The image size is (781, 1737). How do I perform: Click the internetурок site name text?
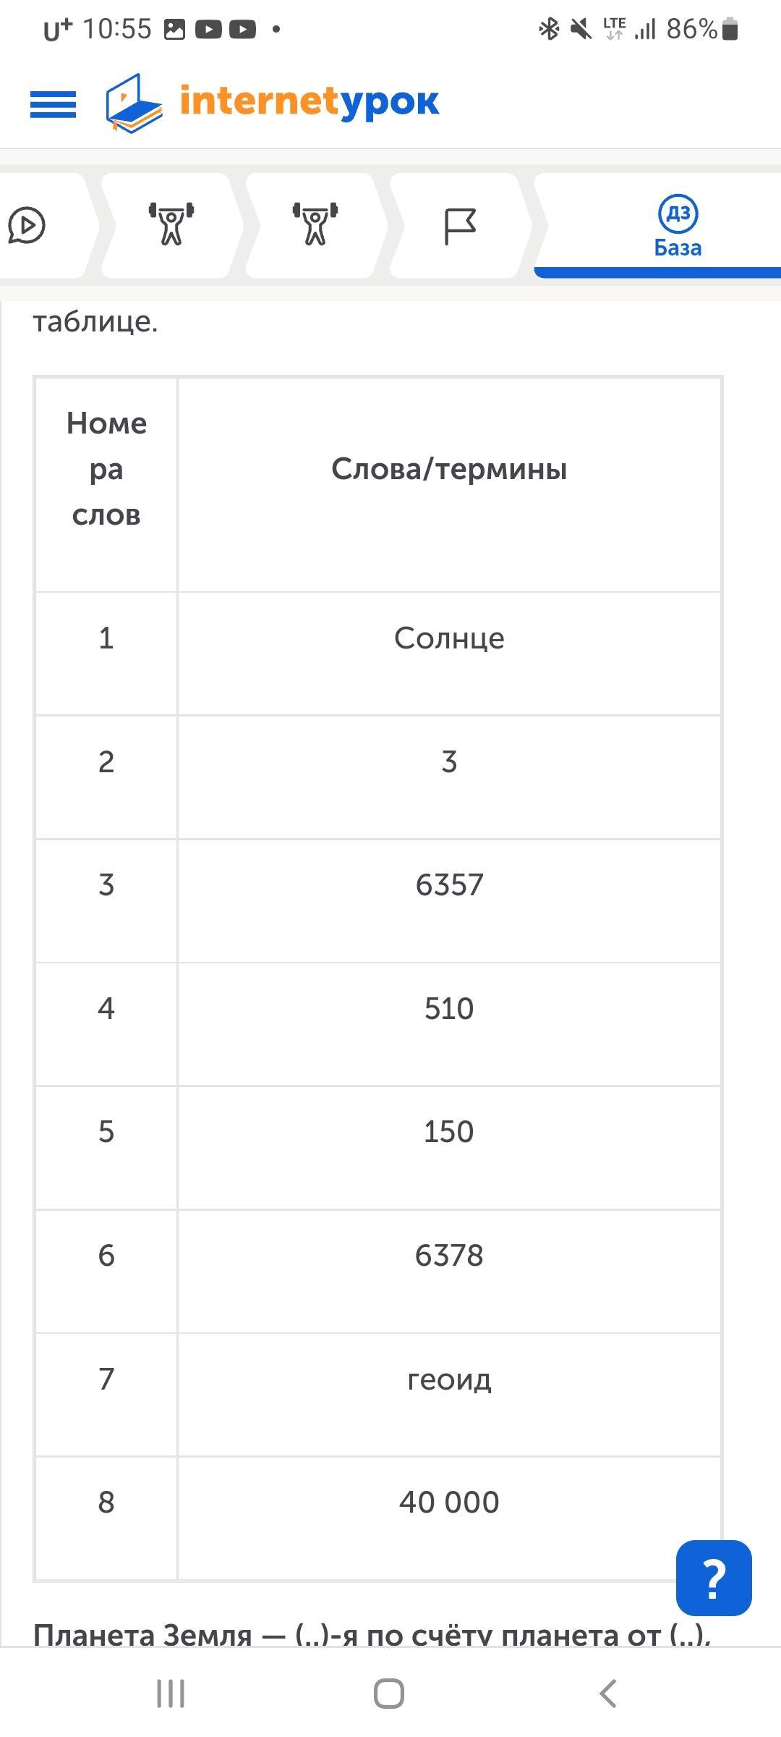tap(309, 101)
